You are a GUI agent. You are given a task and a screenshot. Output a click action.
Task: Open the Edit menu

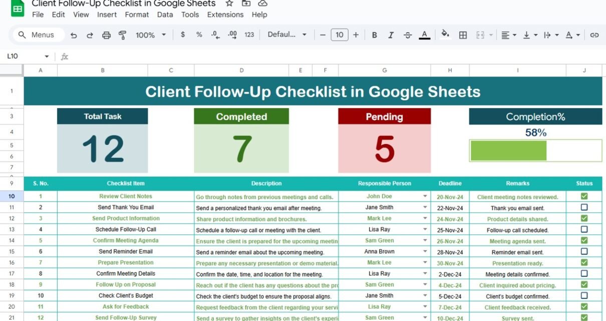(59, 14)
